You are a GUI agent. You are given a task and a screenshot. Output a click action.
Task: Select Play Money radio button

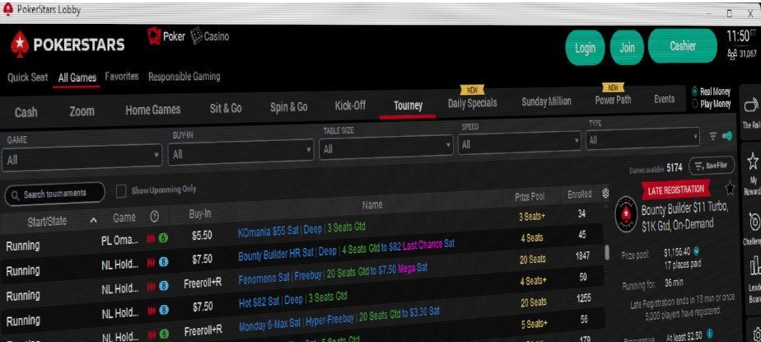tap(694, 104)
